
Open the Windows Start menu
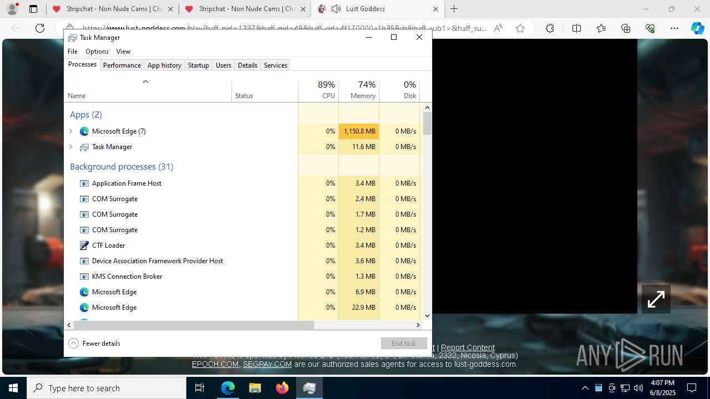(13, 388)
